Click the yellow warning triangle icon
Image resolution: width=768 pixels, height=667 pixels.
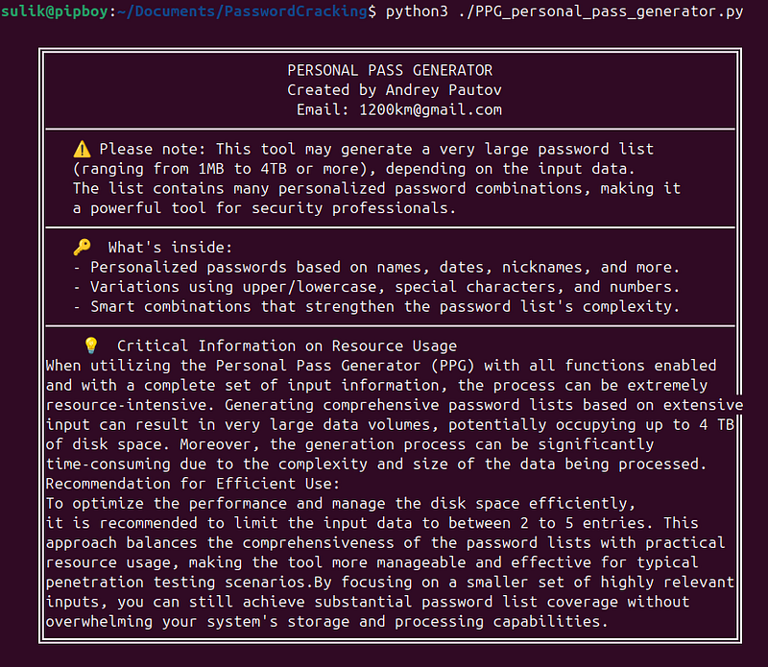[x=82, y=149]
